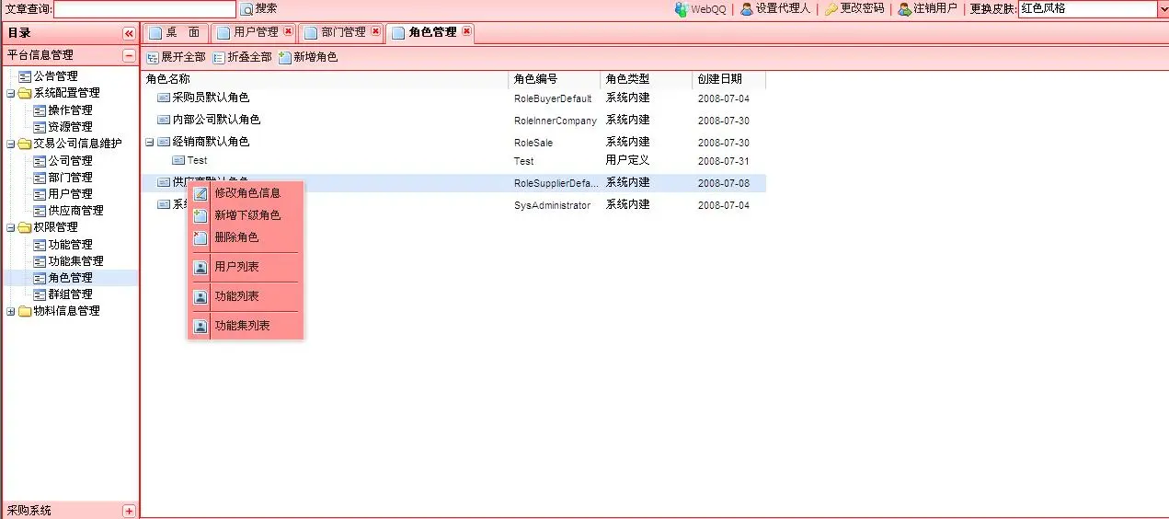Click the 桌面 tab page icon
Screen dimensions: 1169x519
click(x=155, y=32)
